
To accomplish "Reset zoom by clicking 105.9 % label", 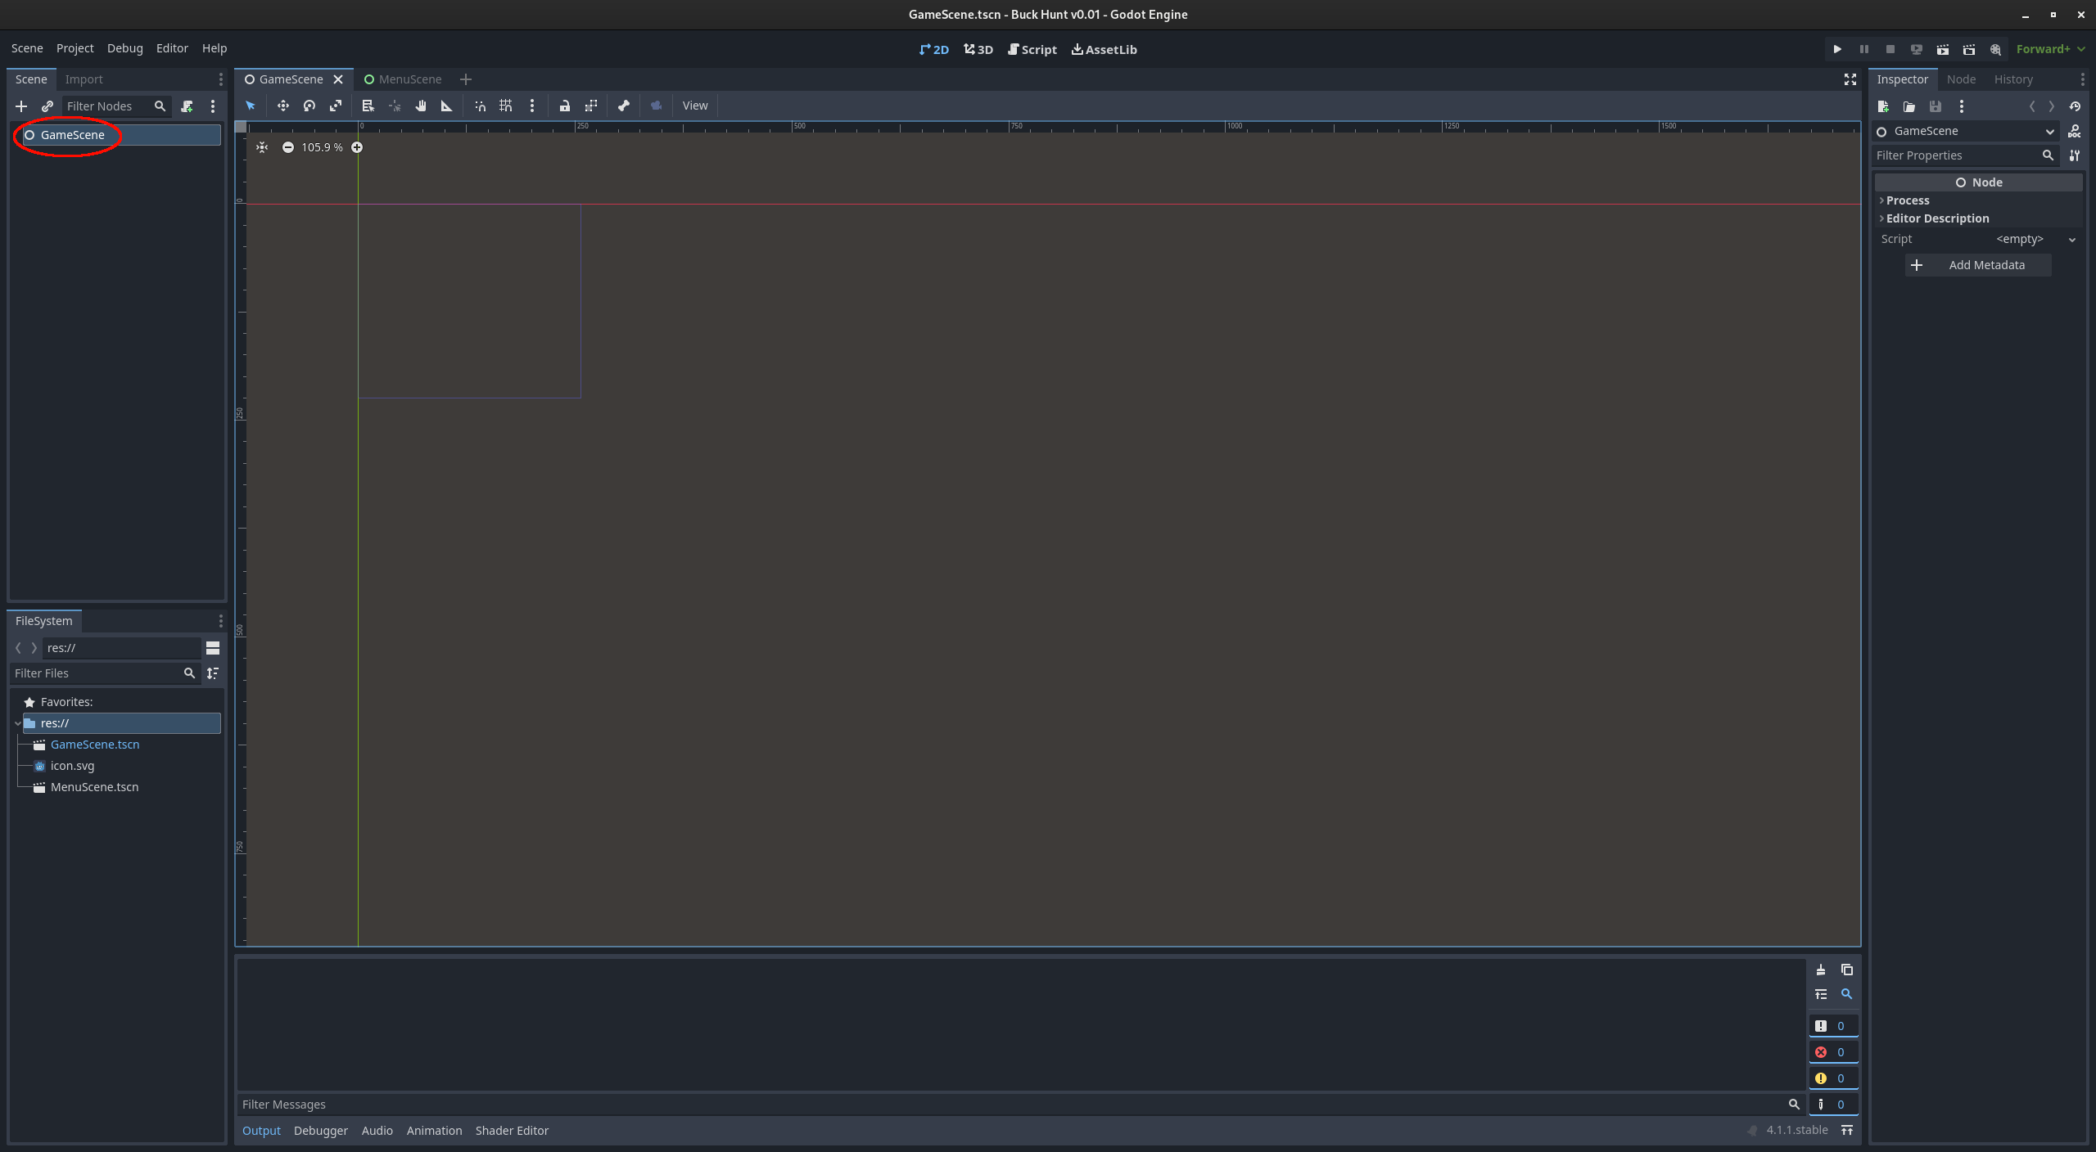I will [x=322, y=147].
